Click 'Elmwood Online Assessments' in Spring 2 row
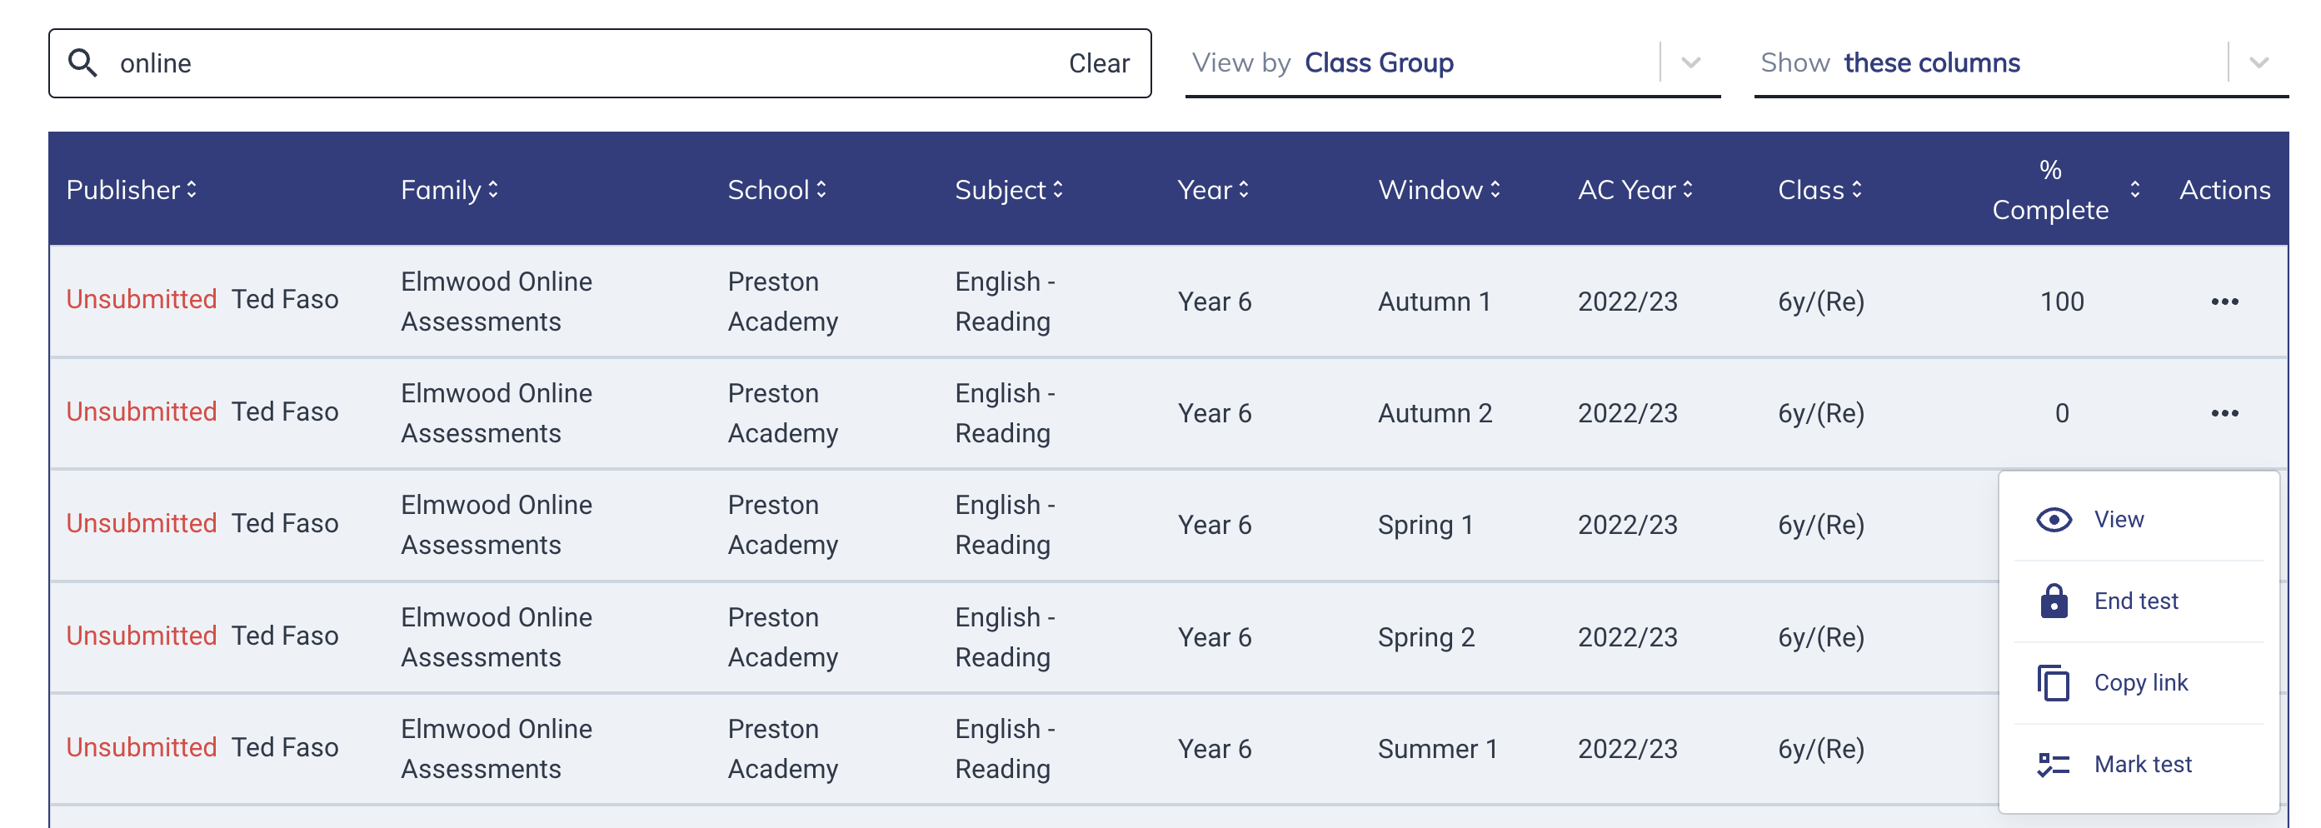Screen dimensions: 2321x828 (x=496, y=637)
